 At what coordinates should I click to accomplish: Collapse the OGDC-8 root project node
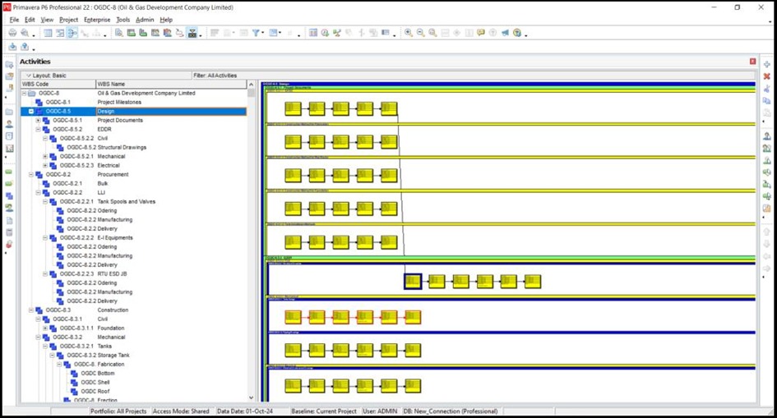pyautogui.click(x=24, y=93)
